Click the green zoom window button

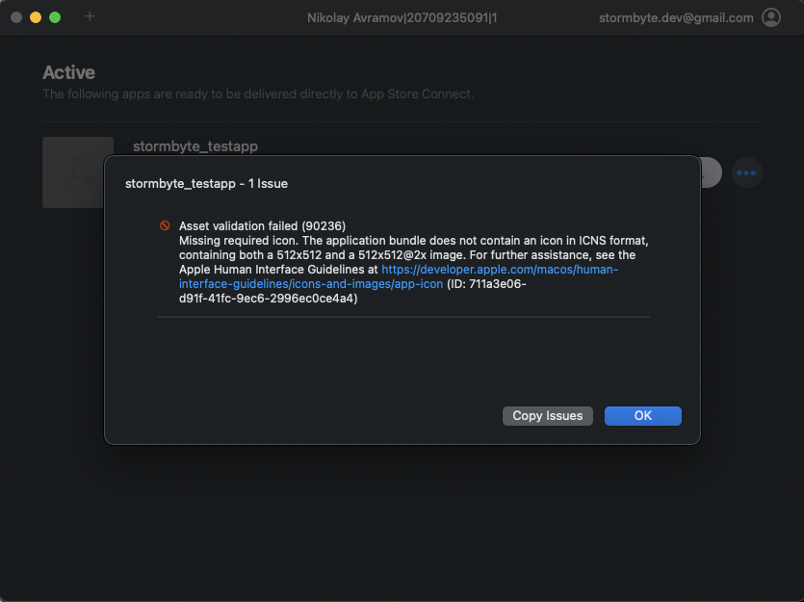[55, 17]
